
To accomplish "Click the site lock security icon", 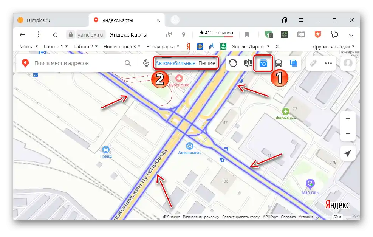I will (71, 35).
